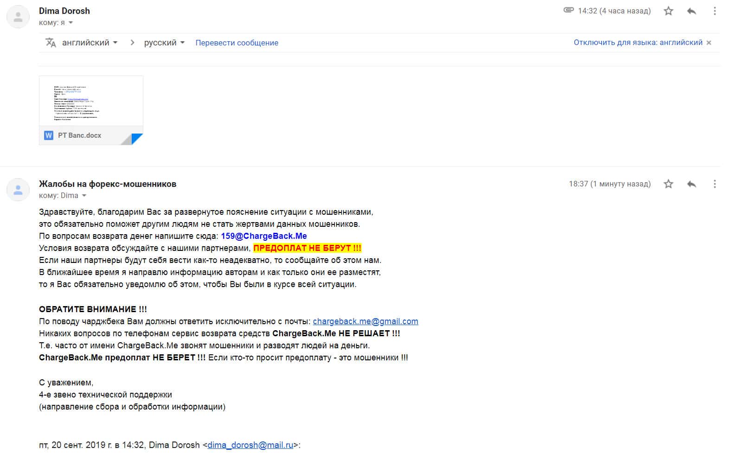This screenshot has height=467, width=729.
Task: Click the 159@ChargeBack.Me address
Action: [264, 236]
